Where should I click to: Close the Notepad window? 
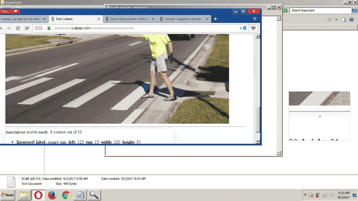tap(279, 7)
